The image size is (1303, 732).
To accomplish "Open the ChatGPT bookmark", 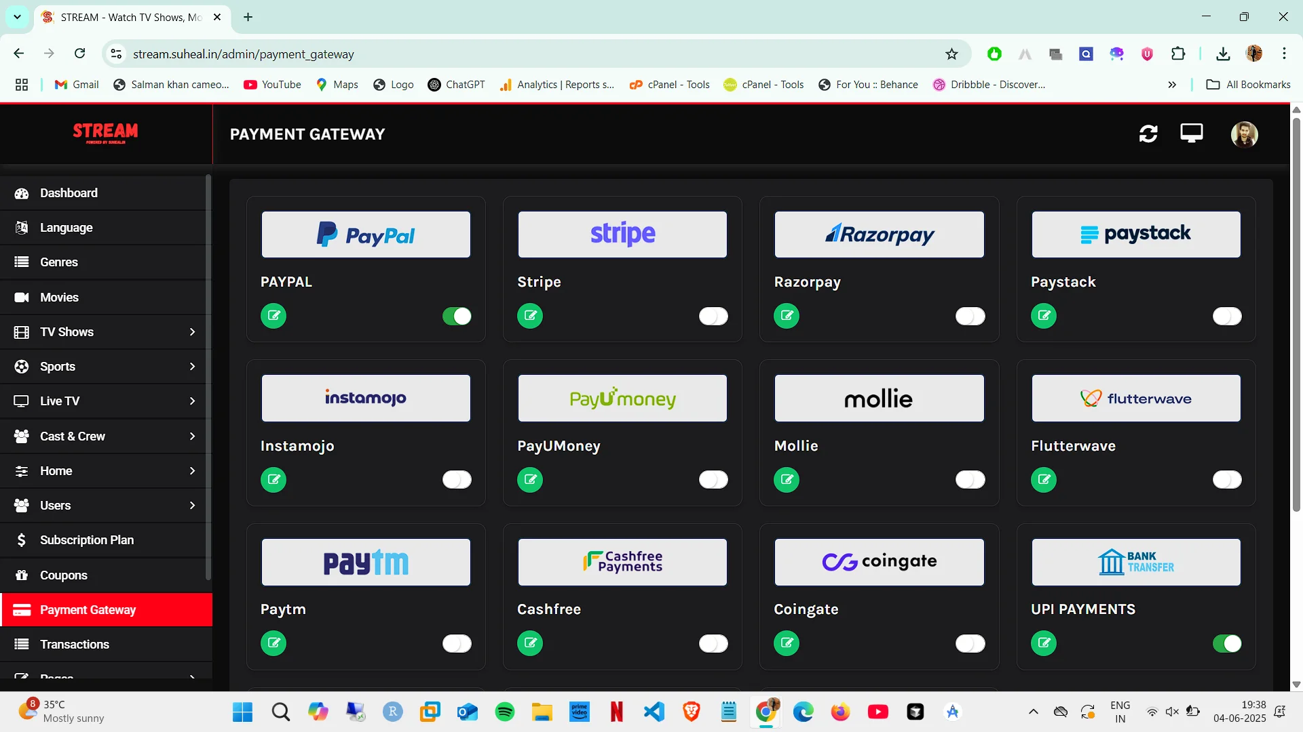I will (x=457, y=85).
